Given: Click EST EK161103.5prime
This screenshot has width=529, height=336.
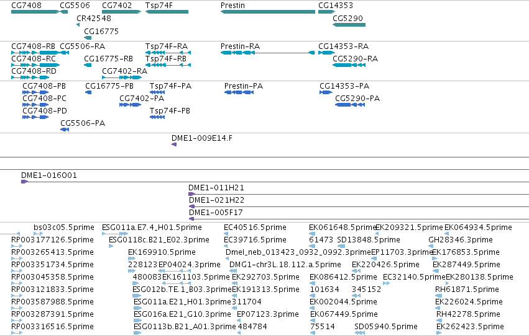Looking at the screenshot, I should (x=196, y=278).
